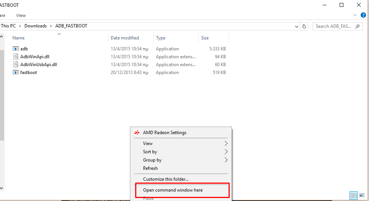
Task: Choose Refresh in the context menu
Action: (181, 168)
